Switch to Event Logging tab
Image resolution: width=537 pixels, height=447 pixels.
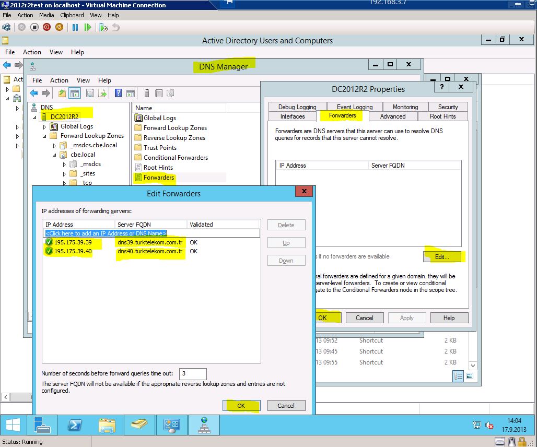tap(355, 107)
